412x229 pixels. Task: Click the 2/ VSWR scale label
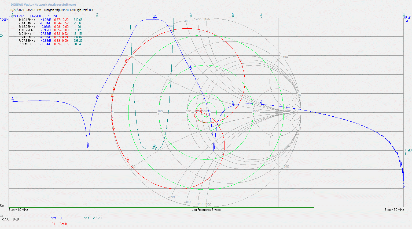pyautogui.click(x=2, y=36)
